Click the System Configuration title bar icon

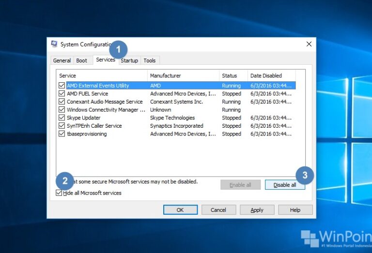pyautogui.click(x=54, y=44)
